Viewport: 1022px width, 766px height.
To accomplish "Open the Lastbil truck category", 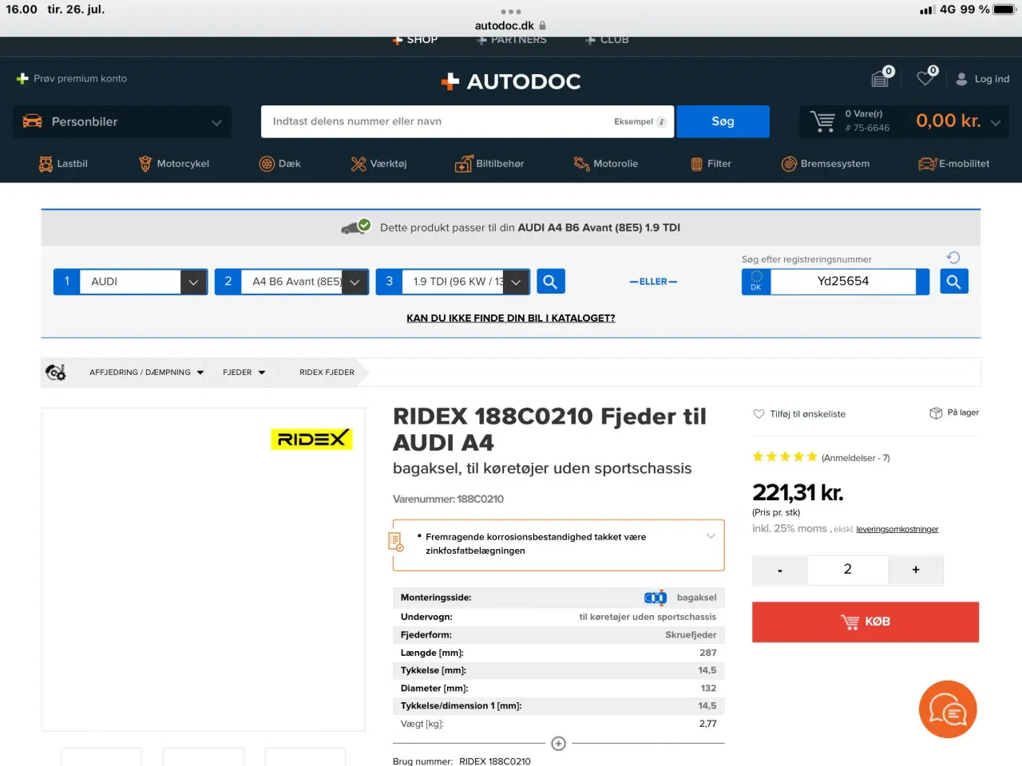I will (63, 164).
